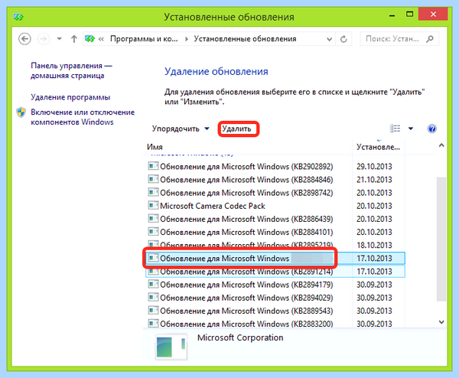459x378 pixels.
Task: Click the date 18.10.2013
Action: coord(374,246)
